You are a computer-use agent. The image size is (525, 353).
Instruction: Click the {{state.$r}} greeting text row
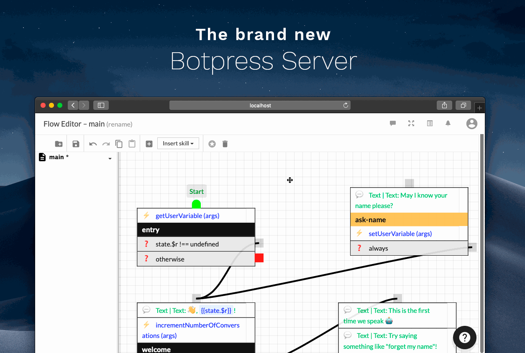(196, 310)
